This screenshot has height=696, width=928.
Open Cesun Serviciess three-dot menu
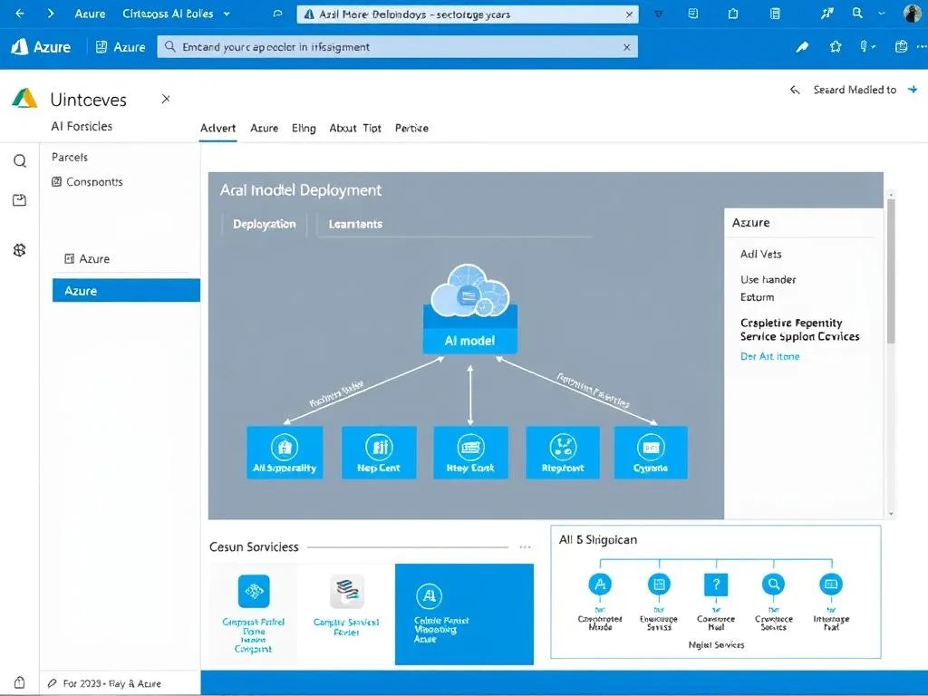coord(525,546)
